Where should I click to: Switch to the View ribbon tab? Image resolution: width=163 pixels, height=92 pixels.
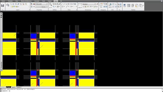17,1
